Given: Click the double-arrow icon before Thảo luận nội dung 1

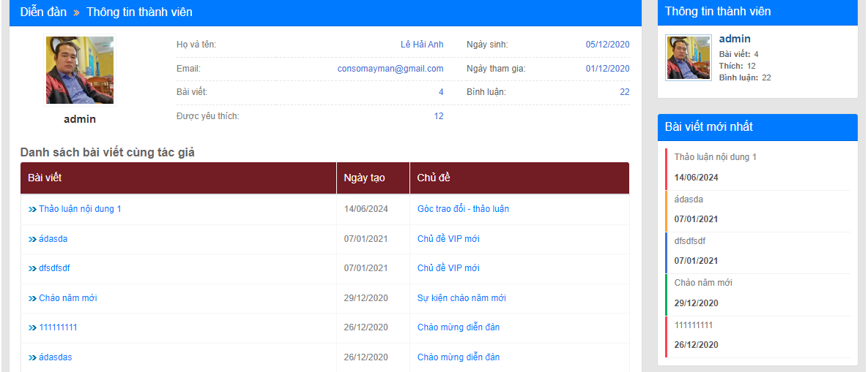Looking at the screenshot, I should [32, 209].
